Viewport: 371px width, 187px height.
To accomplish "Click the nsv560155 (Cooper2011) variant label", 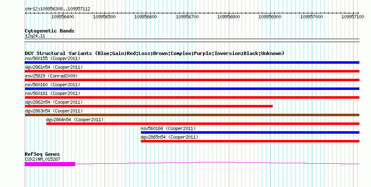I will [x=53, y=58].
